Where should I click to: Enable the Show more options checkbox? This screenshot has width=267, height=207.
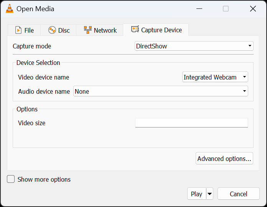[11, 179]
